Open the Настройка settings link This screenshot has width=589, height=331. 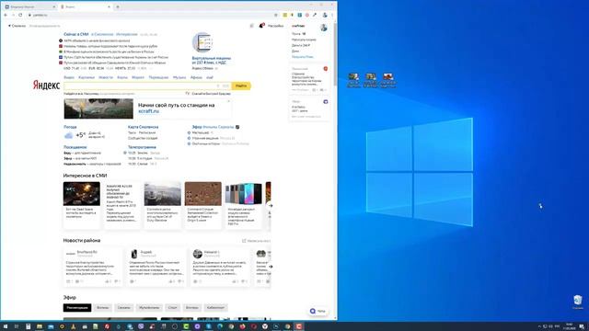(x=276, y=26)
